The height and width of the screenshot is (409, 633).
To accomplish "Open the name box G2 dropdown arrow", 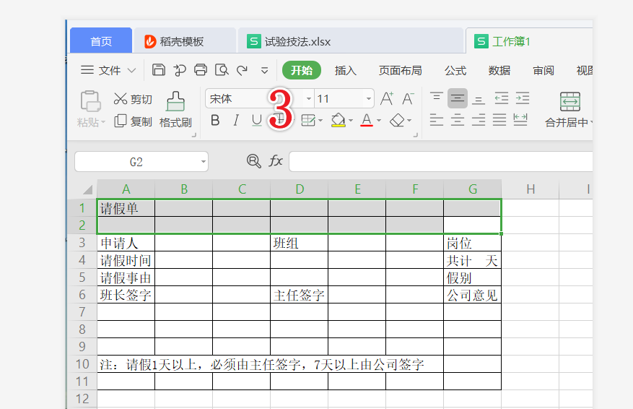I will 203,162.
